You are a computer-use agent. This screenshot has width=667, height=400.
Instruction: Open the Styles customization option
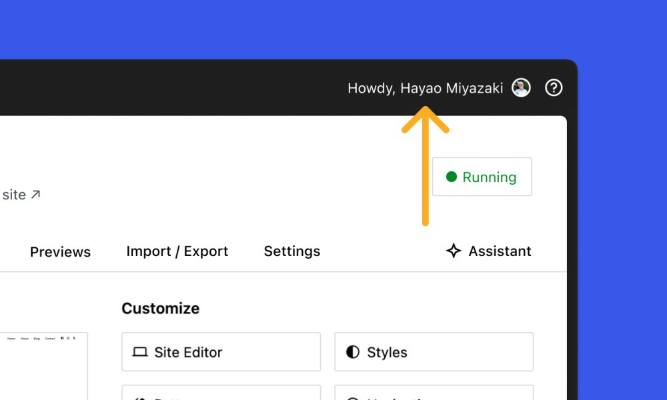pos(434,352)
